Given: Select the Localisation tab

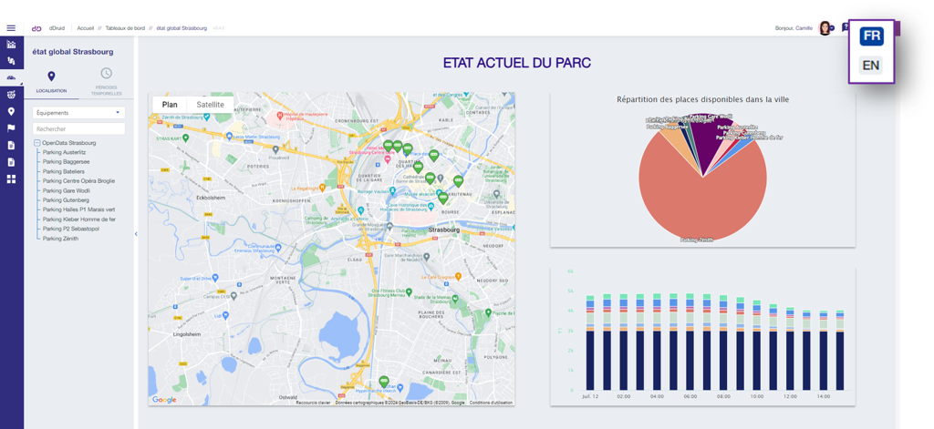Looking at the screenshot, I should 51,82.
